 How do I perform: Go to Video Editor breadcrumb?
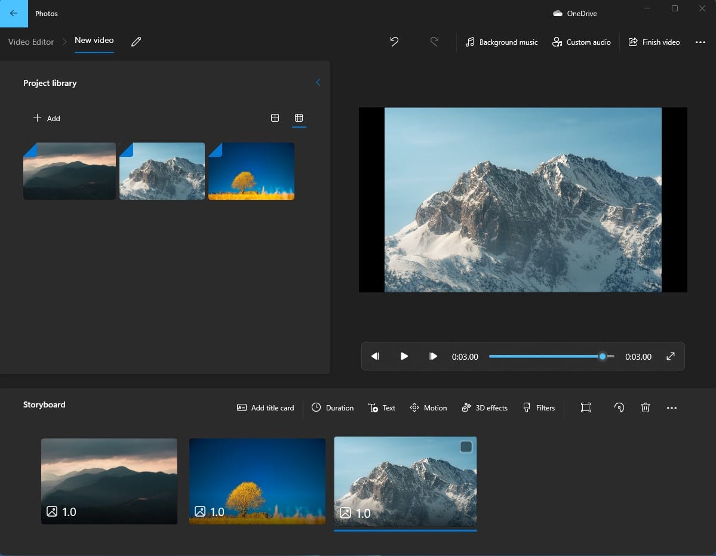click(31, 42)
